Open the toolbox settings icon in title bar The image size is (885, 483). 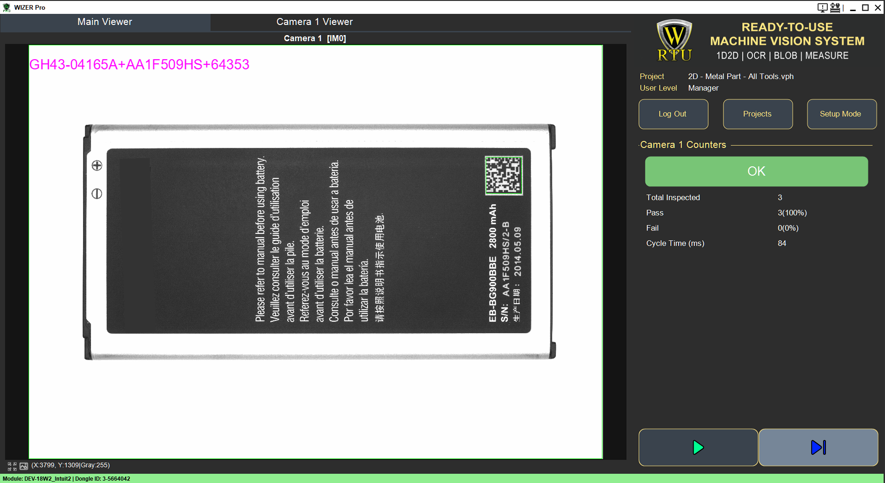[835, 7]
